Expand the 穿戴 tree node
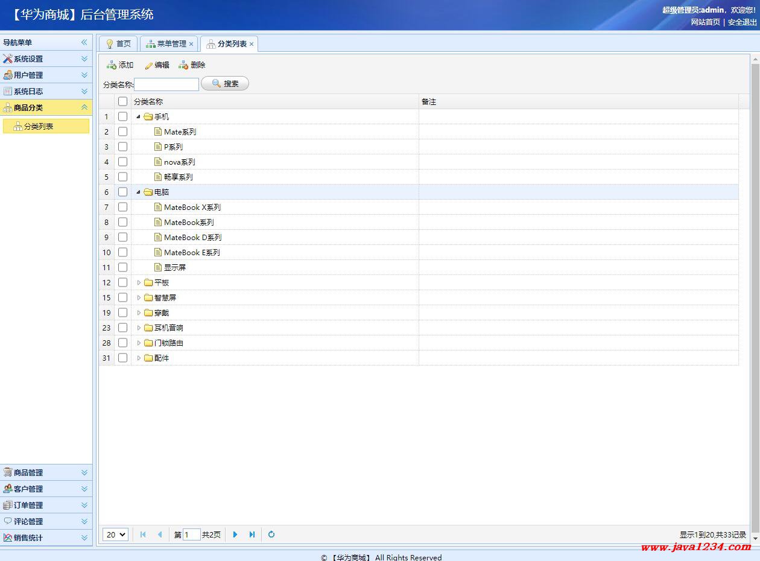 coord(139,312)
